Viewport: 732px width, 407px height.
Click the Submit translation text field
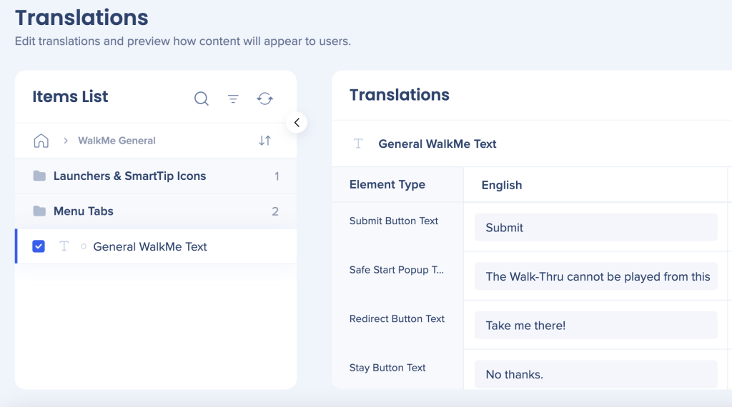coord(595,228)
